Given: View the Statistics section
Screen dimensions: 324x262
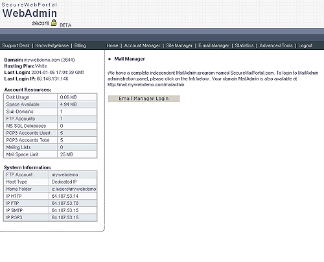Looking at the screenshot, I should click(x=244, y=45).
